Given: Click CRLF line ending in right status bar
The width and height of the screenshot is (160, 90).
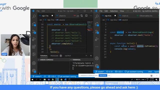Looking at the screenshot, I should [150, 72].
